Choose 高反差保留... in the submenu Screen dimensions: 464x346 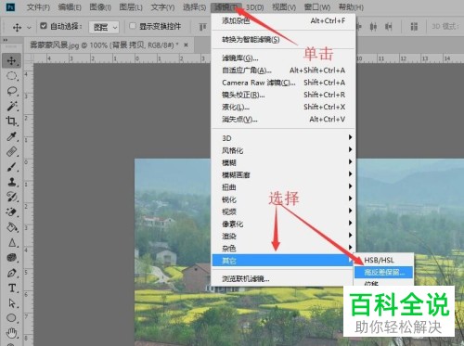[383, 272]
